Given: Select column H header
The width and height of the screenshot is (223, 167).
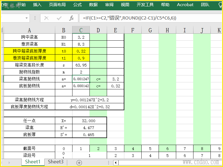Looking at the screenshot, I should tap(168, 30).
